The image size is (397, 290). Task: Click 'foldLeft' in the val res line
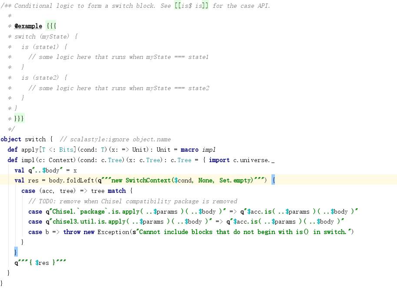click(x=80, y=180)
